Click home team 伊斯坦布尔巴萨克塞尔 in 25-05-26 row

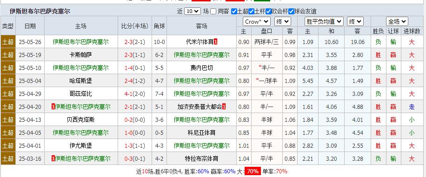[81, 42]
